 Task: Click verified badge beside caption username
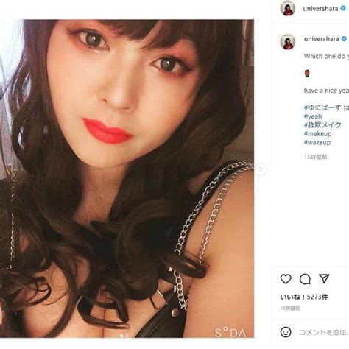click(344, 39)
